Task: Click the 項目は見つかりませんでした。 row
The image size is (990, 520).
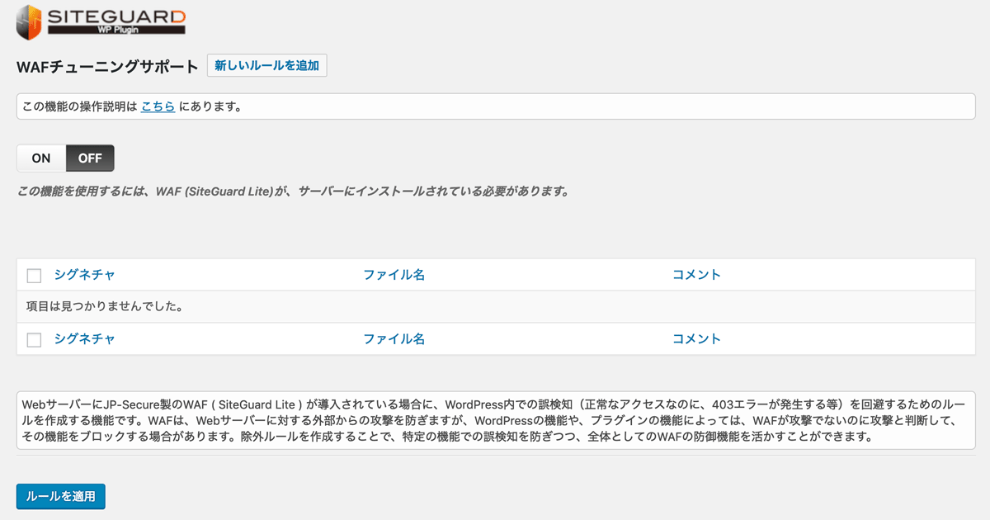Action: point(496,307)
